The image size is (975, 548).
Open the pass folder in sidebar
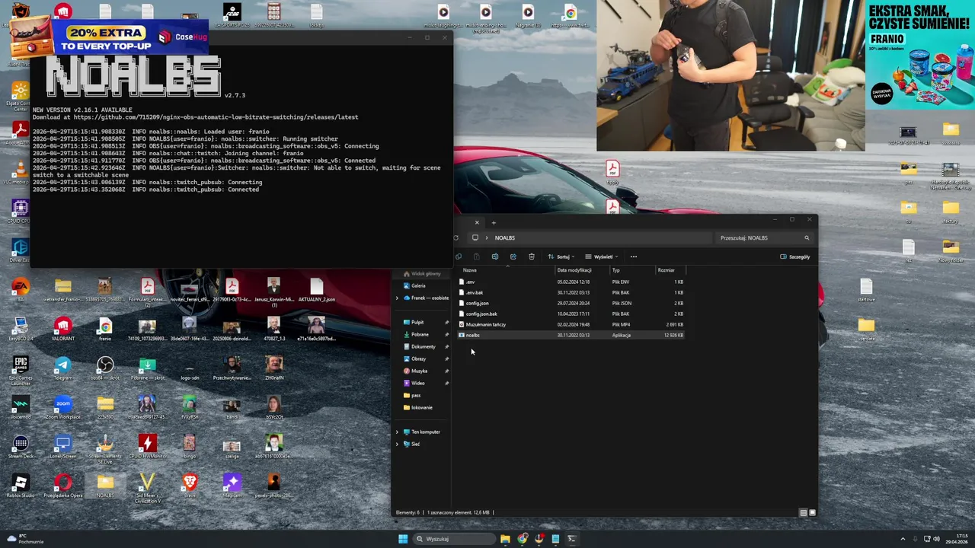(412, 395)
